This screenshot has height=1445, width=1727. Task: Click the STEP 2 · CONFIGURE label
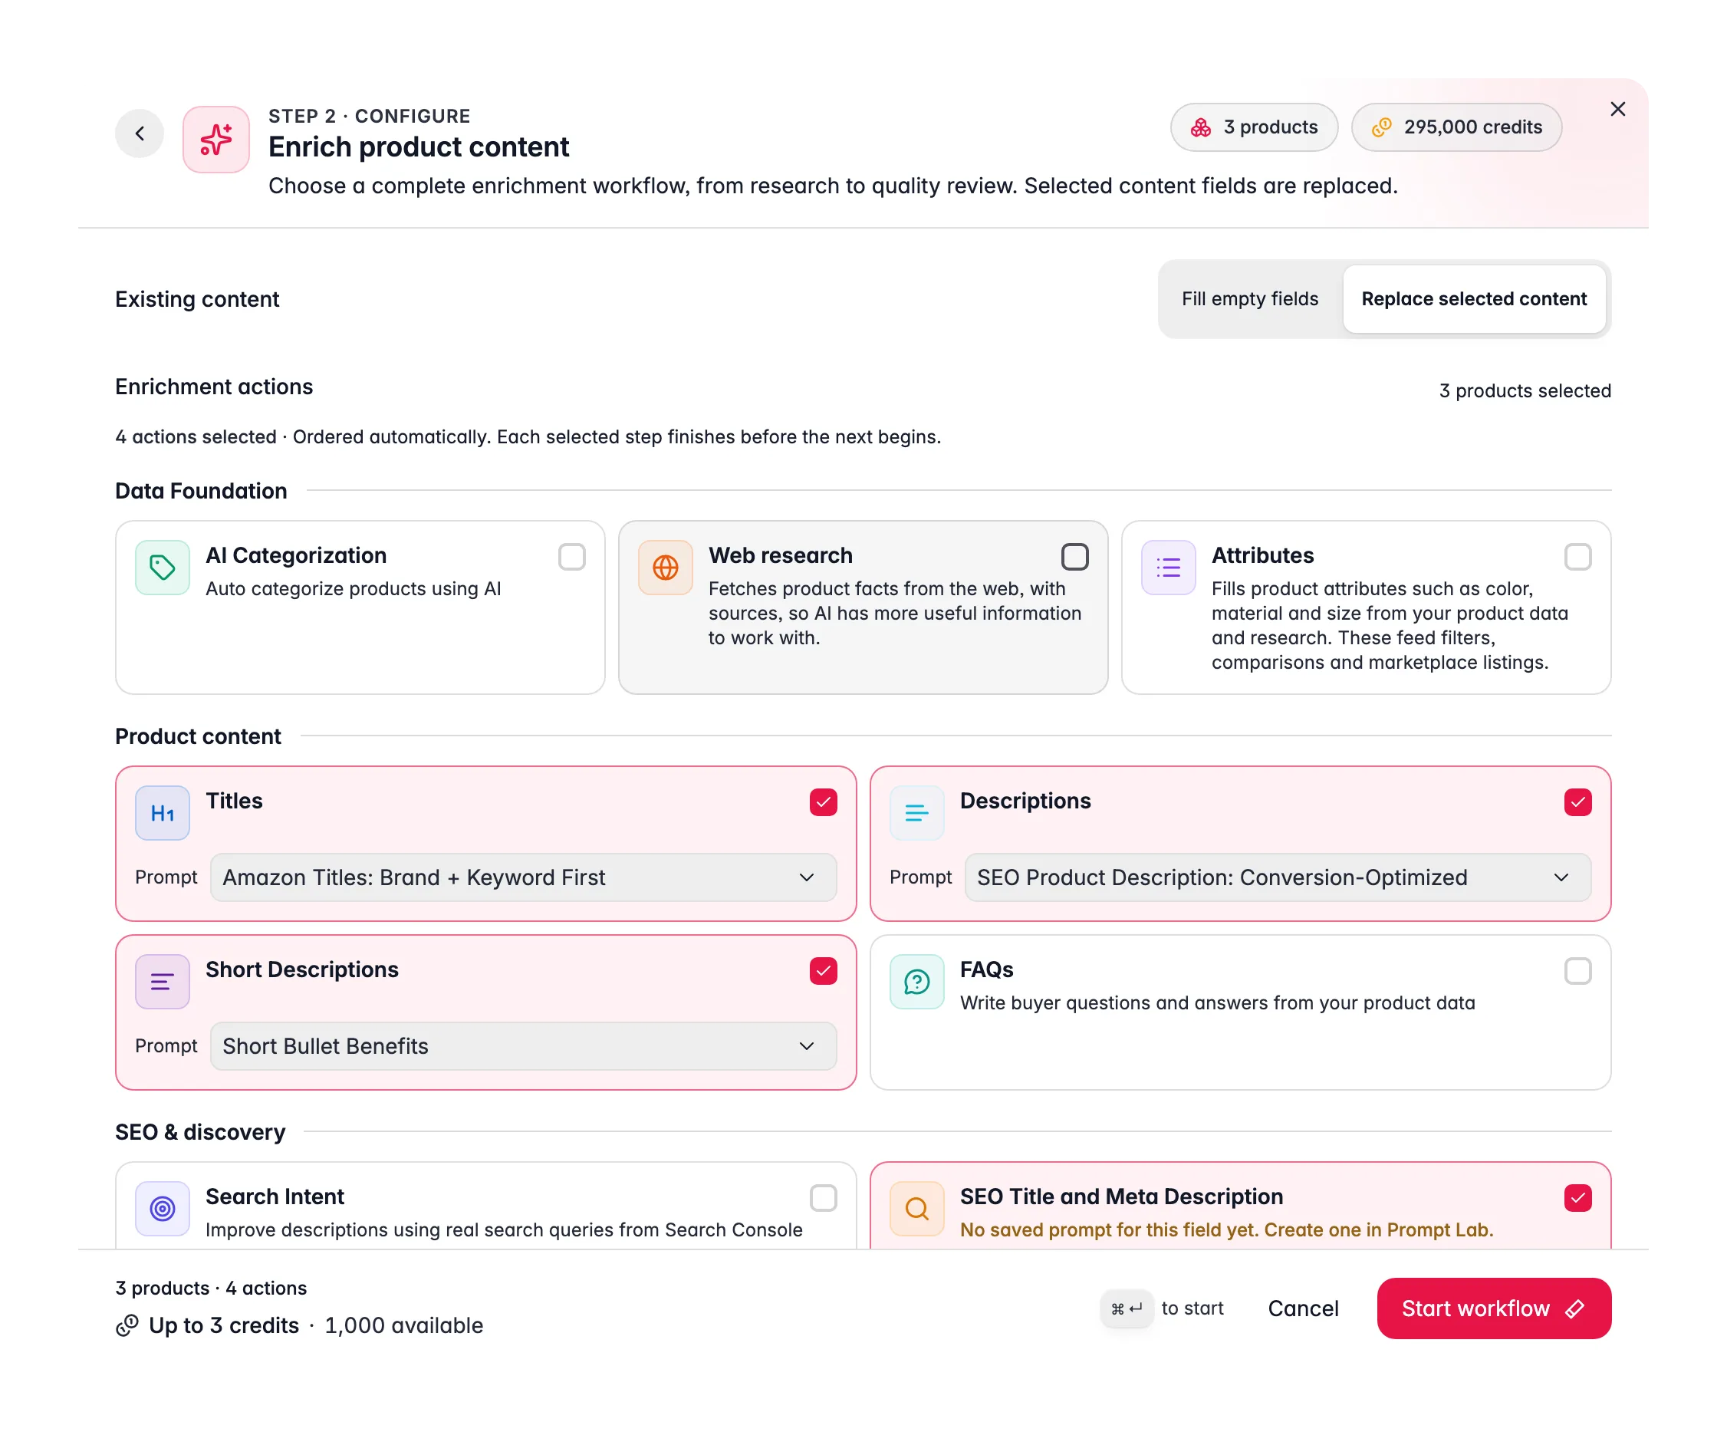tap(369, 116)
